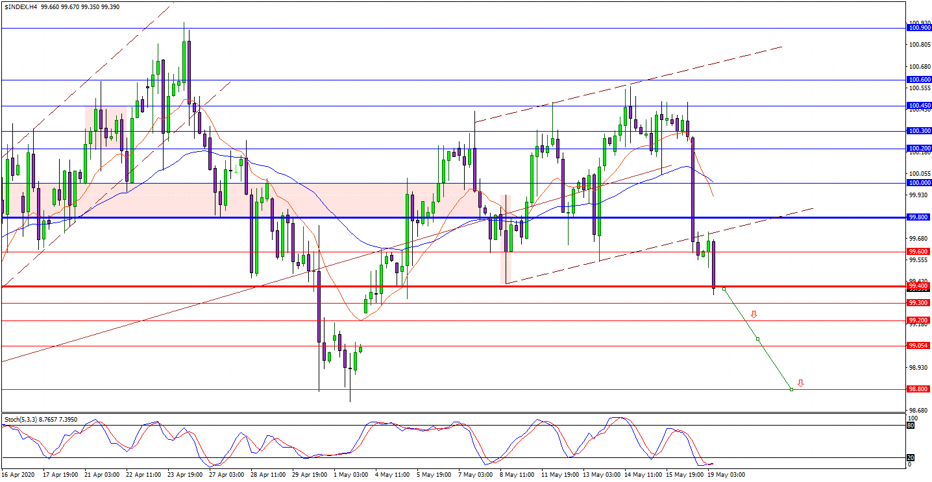This screenshot has width=932, height=482.
Task: Click the 98.930 price axis value
Action: point(919,368)
